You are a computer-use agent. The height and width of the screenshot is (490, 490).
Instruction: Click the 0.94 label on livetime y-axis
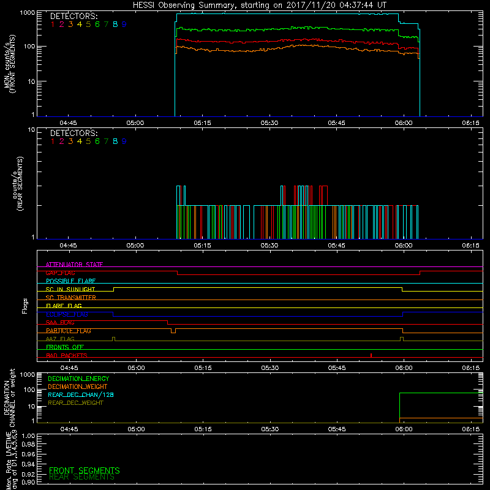tap(28, 464)
